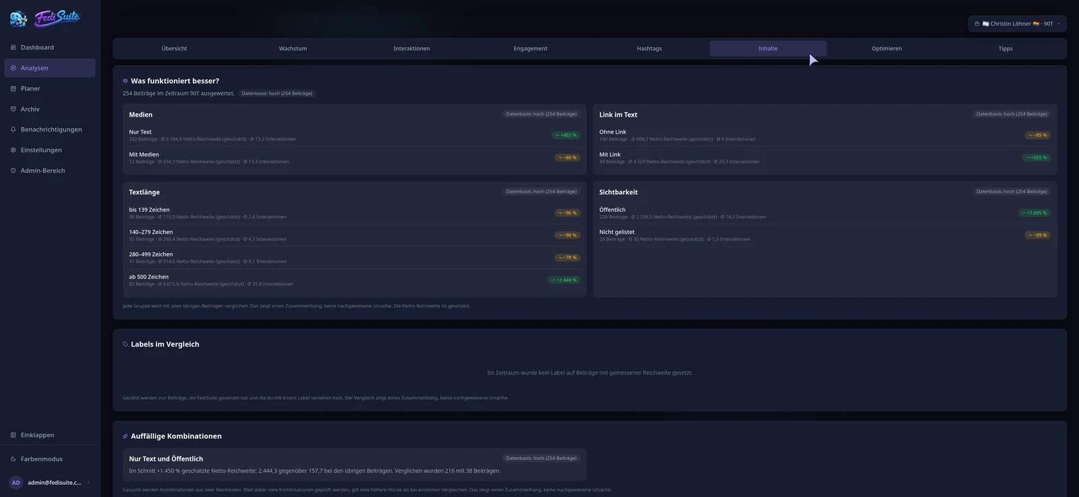The height and width of the screenshot is (497, 1079).
Task: Expand the admin@fedisuite account chevron
Action: point(88,483)
